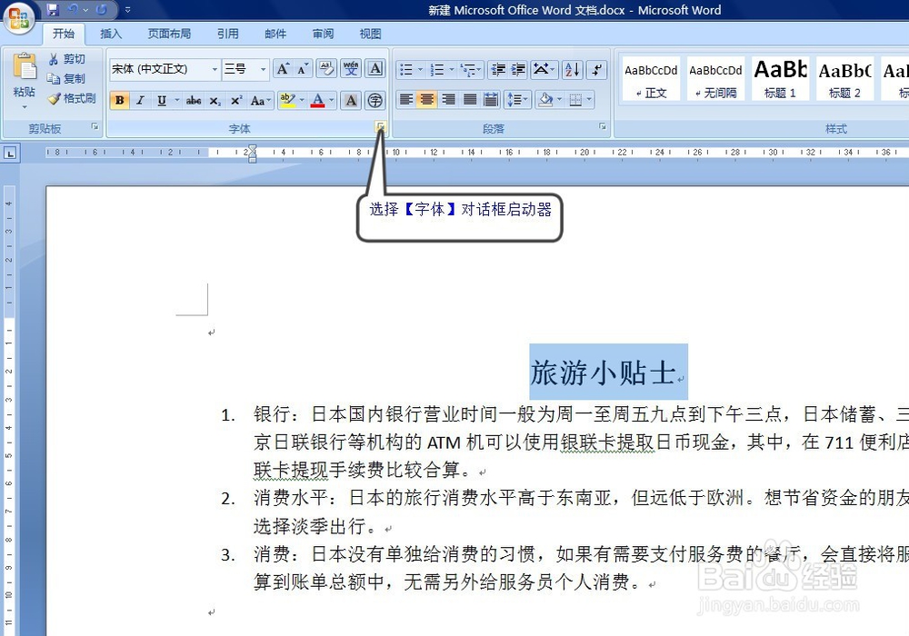Apply strikethrough to the text

[194, 100]
